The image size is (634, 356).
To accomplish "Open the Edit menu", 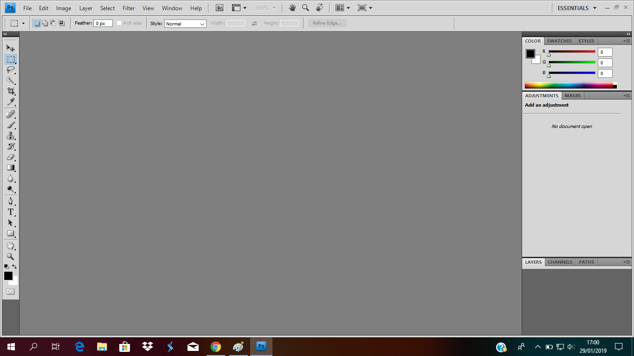I will 44,8.
